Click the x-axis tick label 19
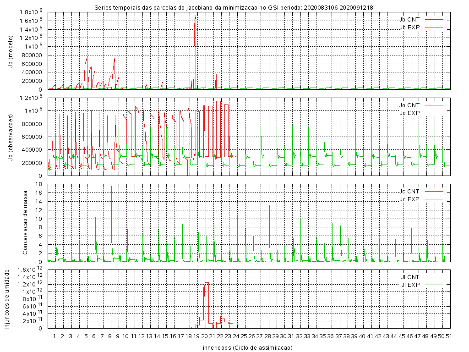The image size is (469, 352). click(x=196, y=336)
